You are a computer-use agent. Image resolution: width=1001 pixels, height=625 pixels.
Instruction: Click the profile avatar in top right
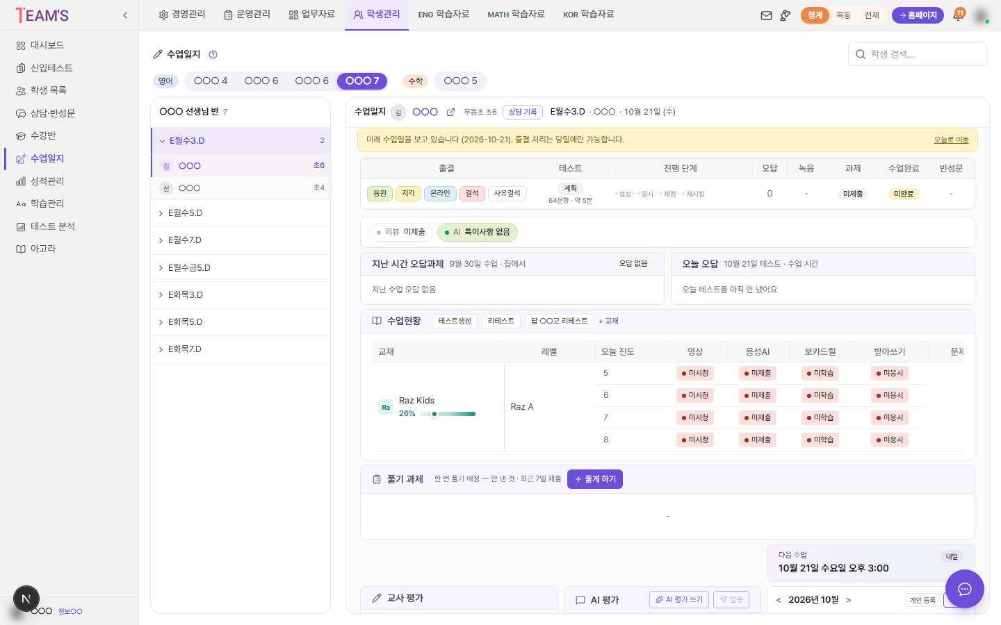[x=982, y=15]
